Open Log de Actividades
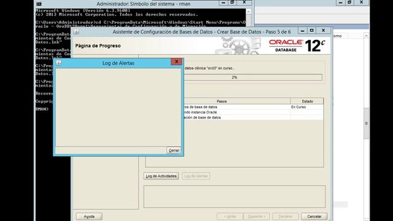Screen dimensions: 393x221 coord(161,176)
